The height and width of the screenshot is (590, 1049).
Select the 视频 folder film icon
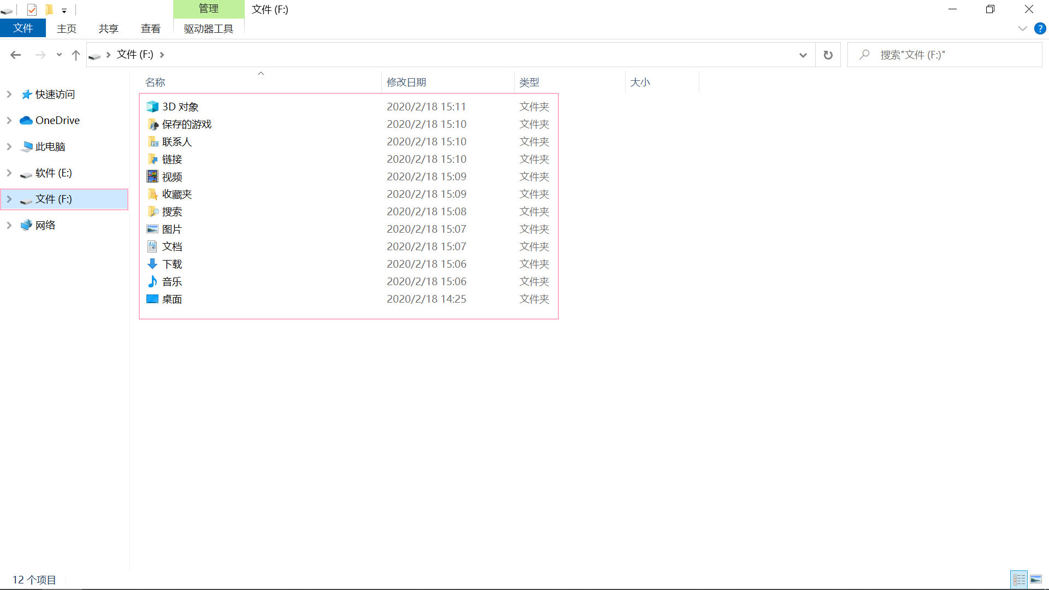tap(152, 176)
